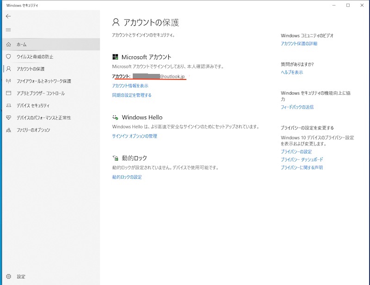Open プライバシーの設定 link
This screenshot has height=285, width=370.
point(296,152)
